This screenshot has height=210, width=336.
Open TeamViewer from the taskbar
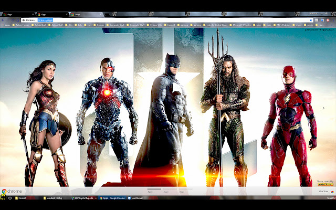click(135, 198)
